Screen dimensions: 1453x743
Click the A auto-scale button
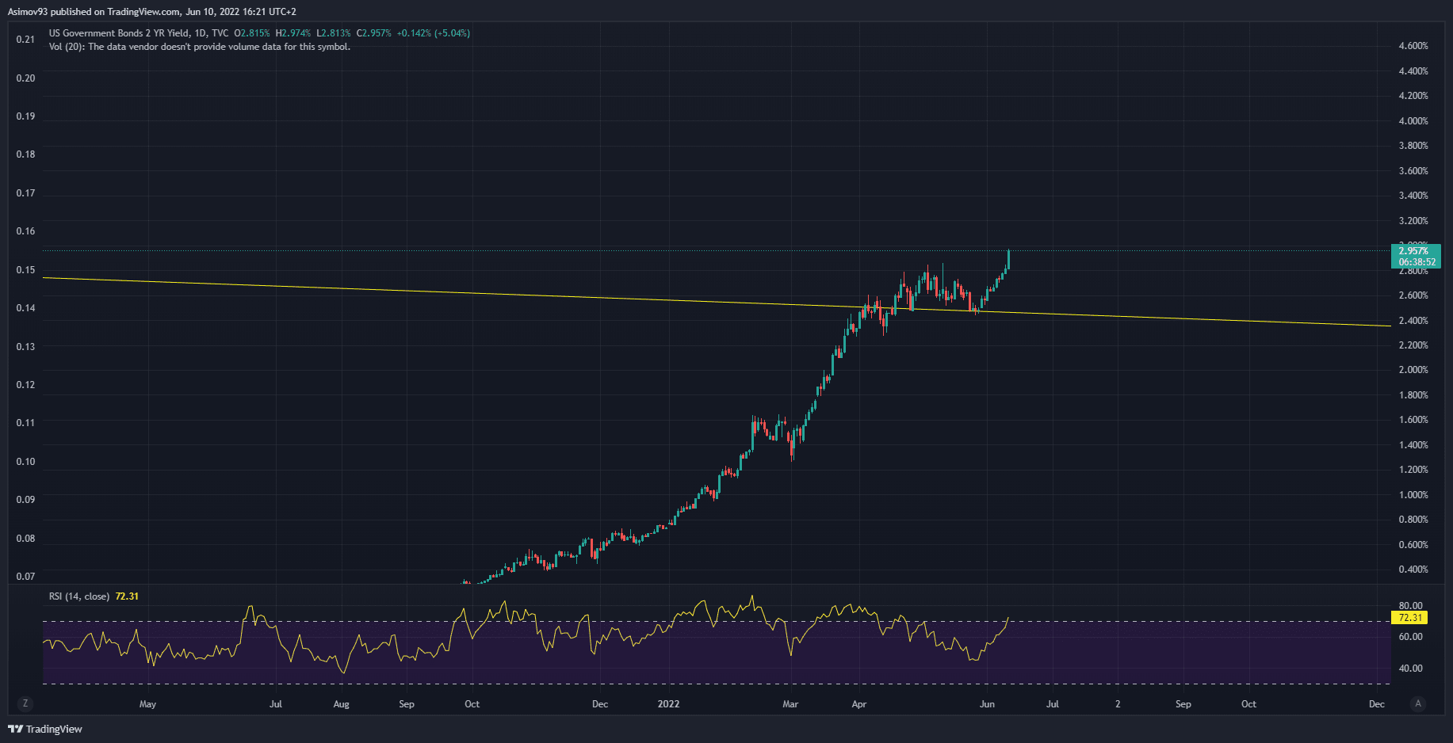point(1418,703)
